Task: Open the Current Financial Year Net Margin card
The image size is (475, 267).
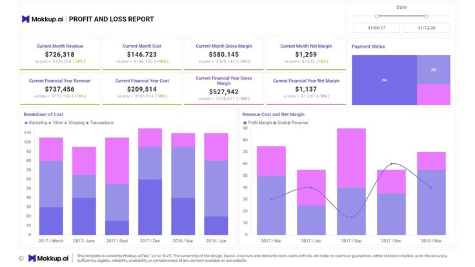Action: tap(306, 89)
